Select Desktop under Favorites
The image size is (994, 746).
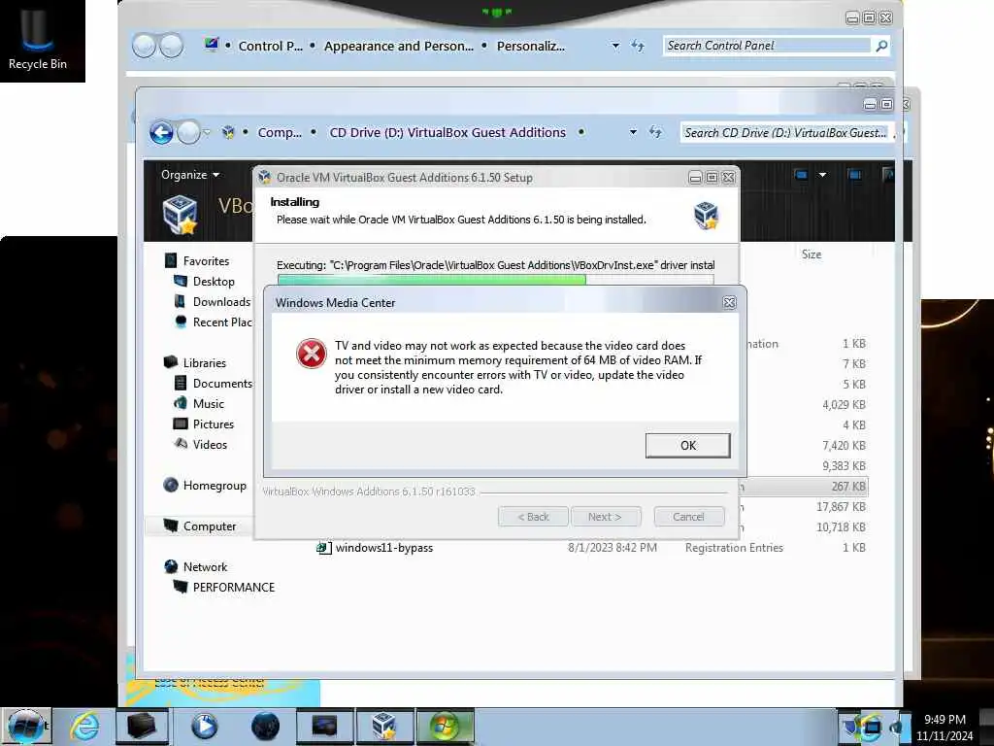tap(214, 281)
